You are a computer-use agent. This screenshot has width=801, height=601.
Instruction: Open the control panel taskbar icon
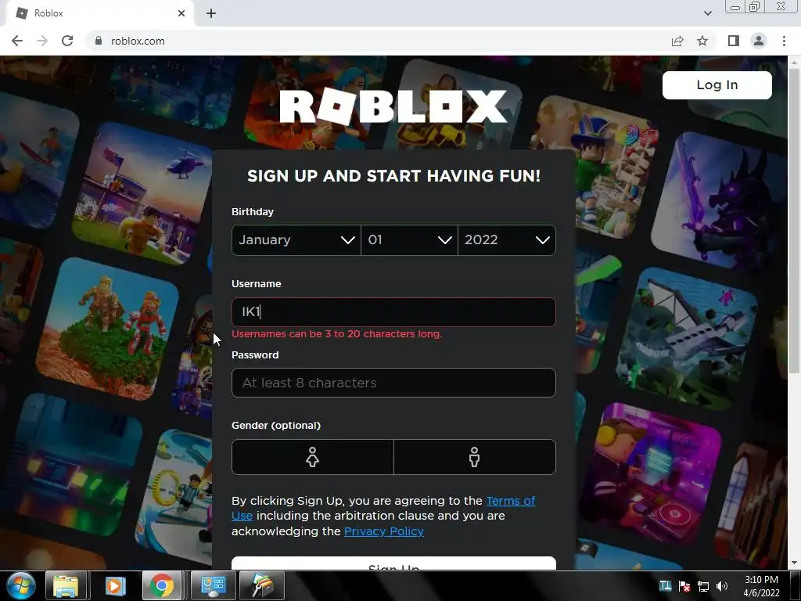click(x=213, y=585)
